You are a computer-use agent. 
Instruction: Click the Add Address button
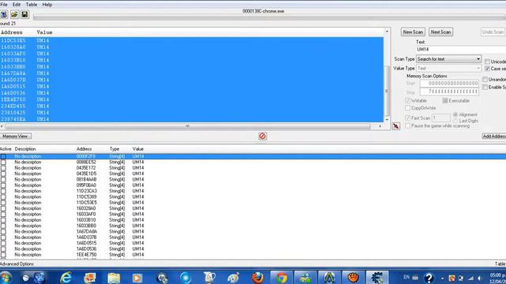(494, 136)
